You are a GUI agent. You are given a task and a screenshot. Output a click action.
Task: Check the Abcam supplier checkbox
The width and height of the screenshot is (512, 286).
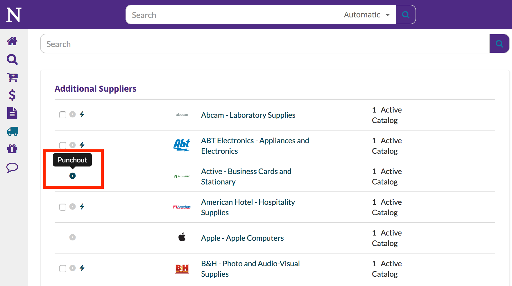click(x=63, y=115)
